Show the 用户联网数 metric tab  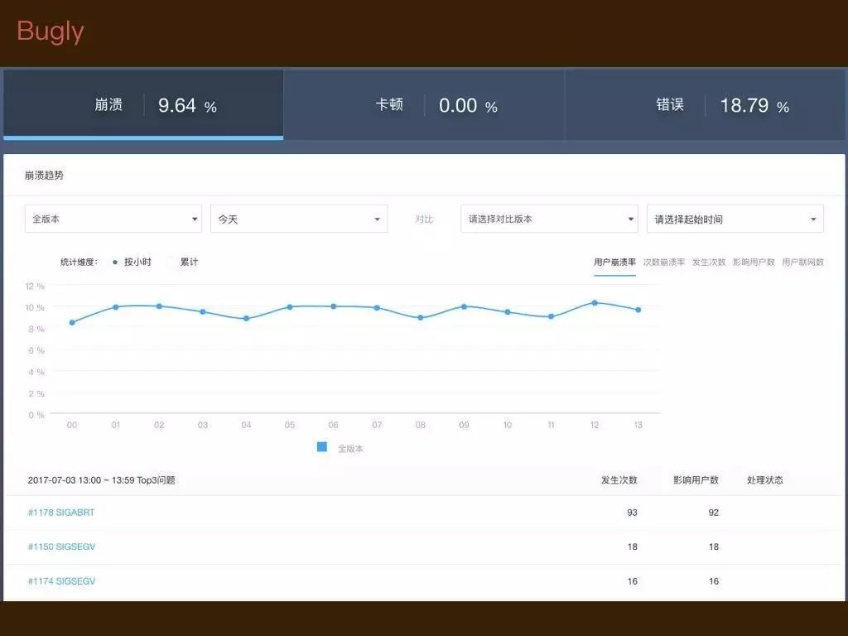pyautogui.click(x=803, y=263)
